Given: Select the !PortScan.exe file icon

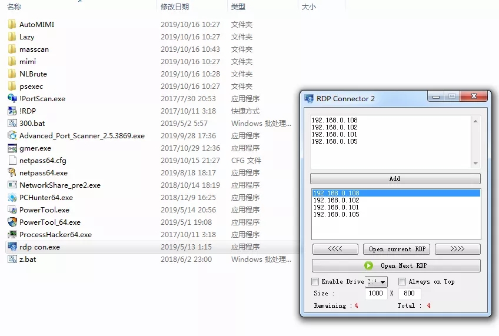Looking at the screenshot, I should 12,99.
